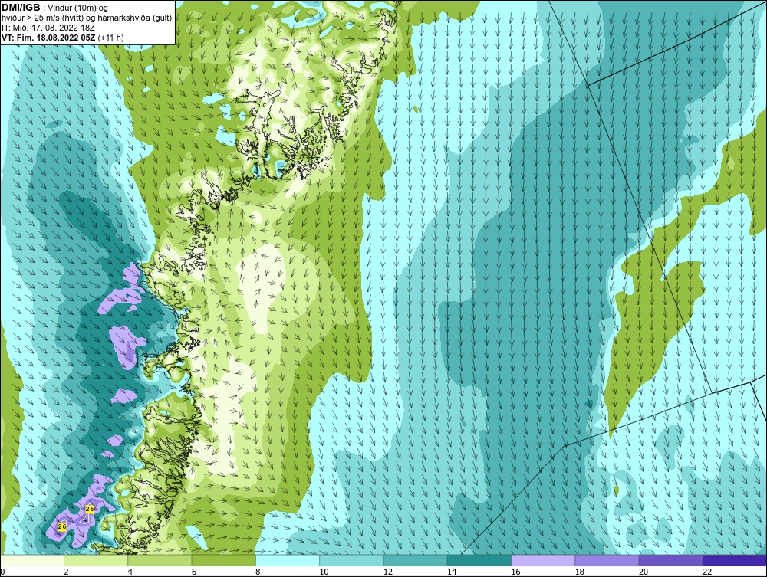This screenshot has width=767, height=577.
Task: Click the 12-14 m/s teal legend swatch
Action: tap(415, 560)
